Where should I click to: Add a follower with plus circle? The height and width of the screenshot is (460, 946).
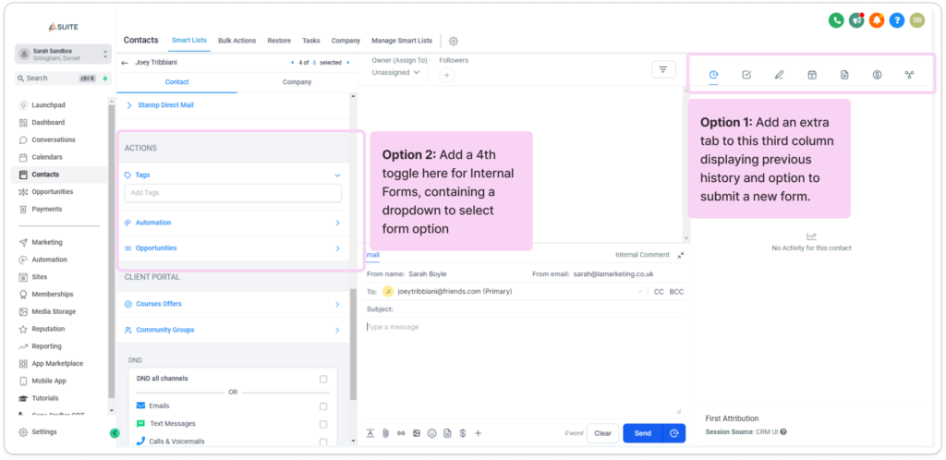tap(446, 75)
